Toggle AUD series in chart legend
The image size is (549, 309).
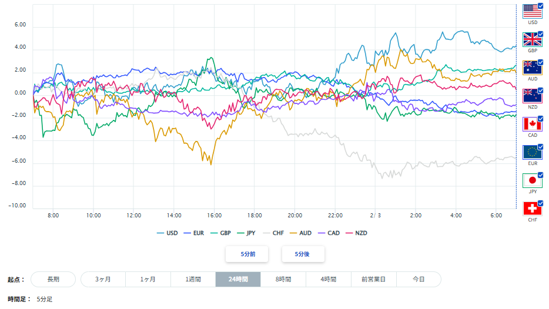(x=301, y=233)
